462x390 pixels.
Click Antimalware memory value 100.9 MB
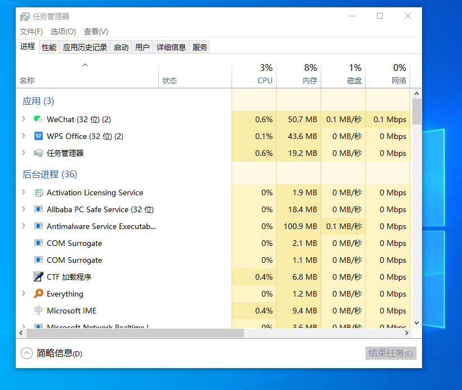(300, 226)
